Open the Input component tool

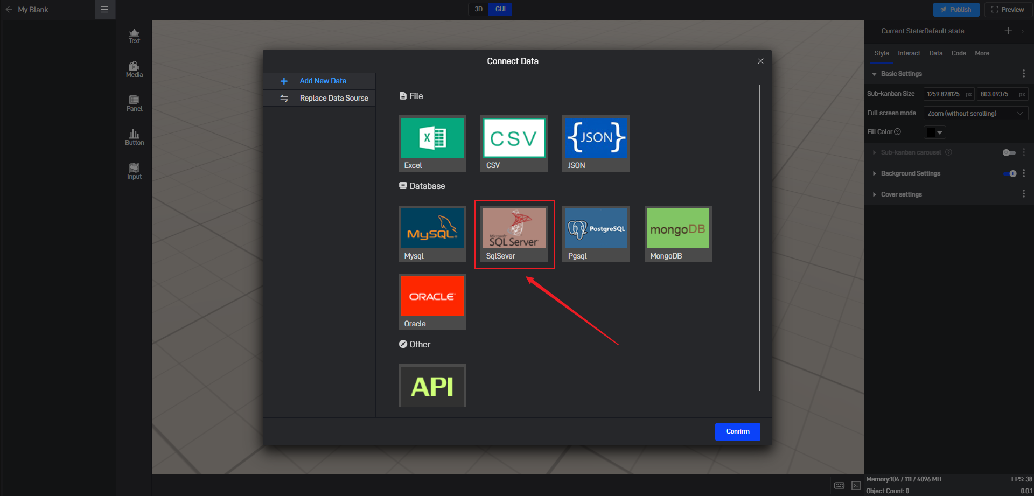134,172
